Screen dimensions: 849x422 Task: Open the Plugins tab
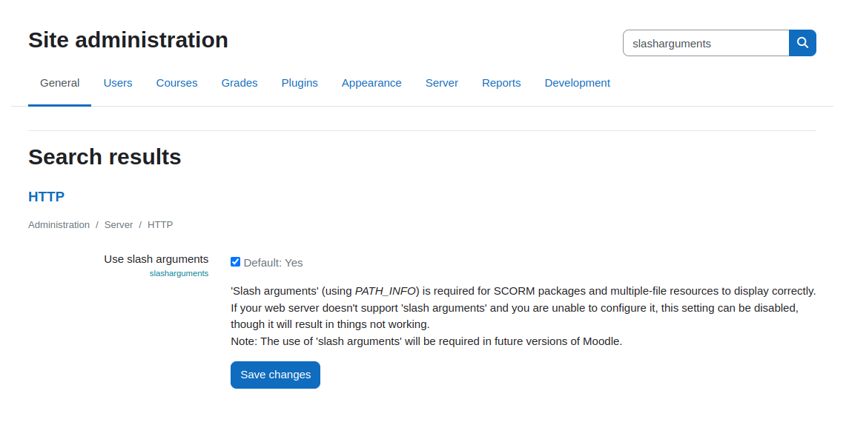pos(300,83)
